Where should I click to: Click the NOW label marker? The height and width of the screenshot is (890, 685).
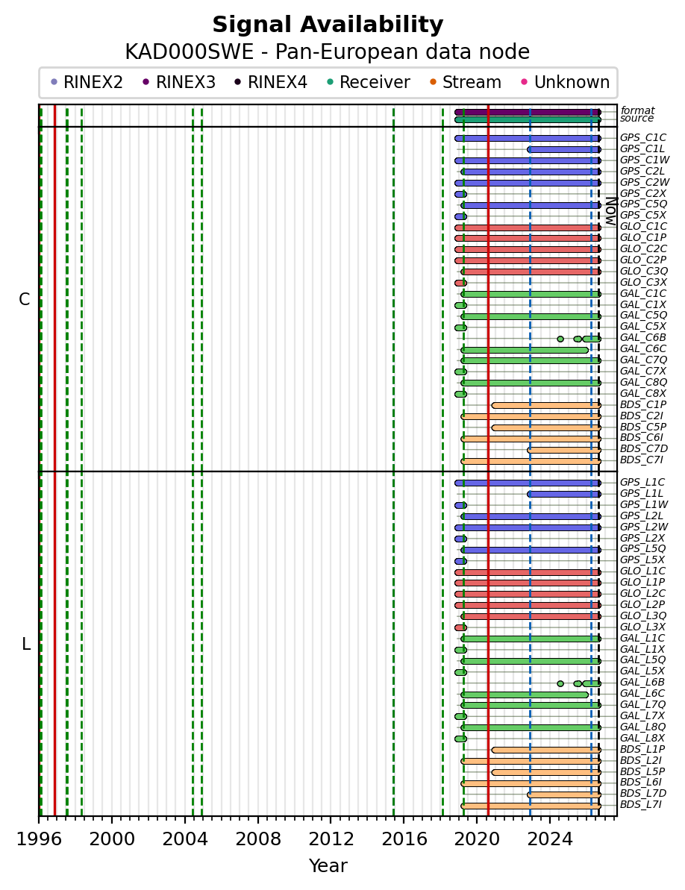click(610, 212)
